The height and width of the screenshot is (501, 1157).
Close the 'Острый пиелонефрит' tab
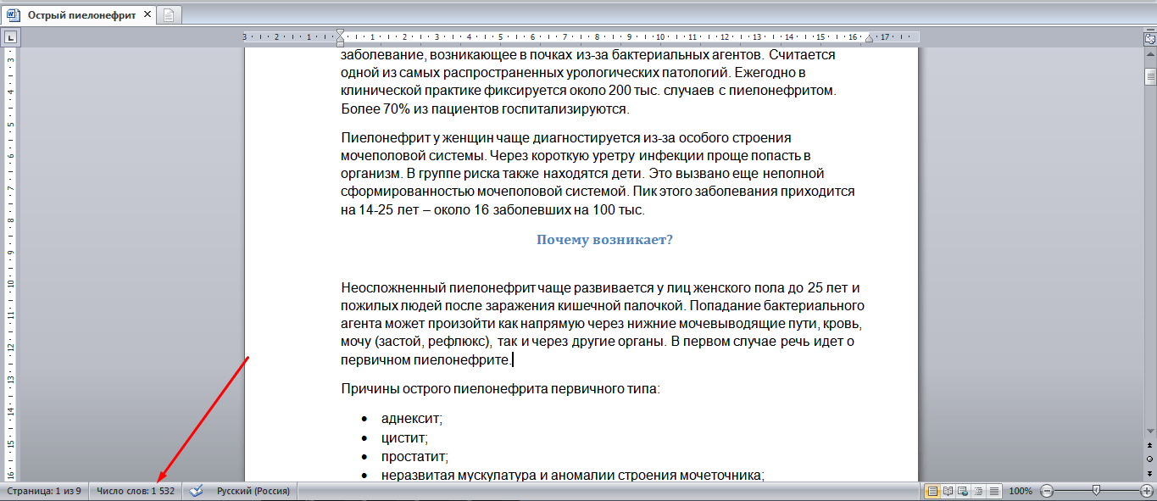pos(146,15)
